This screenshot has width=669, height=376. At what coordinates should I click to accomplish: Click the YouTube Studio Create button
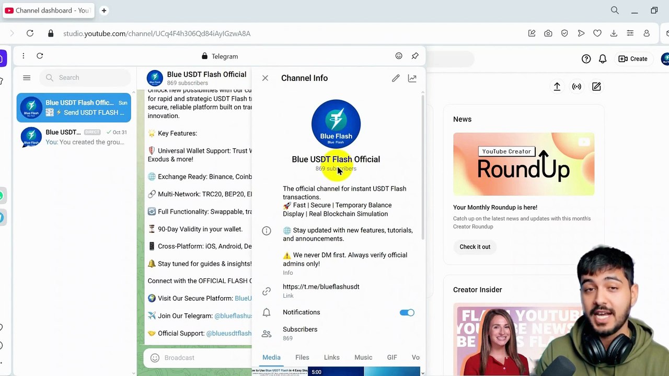pos(633,59)
